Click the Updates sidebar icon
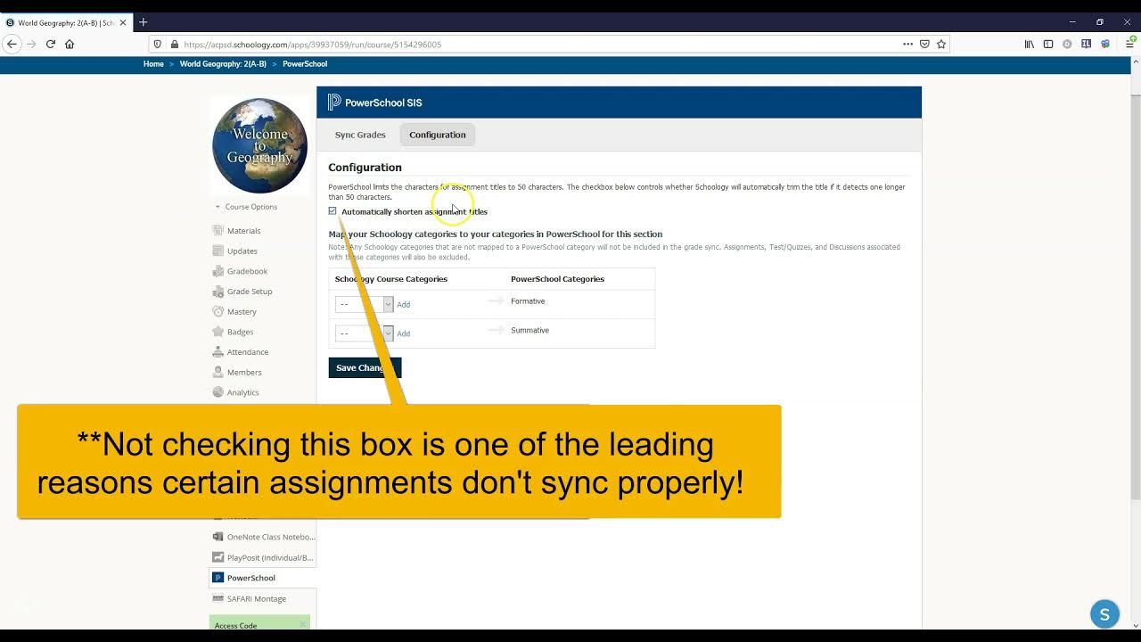 218,251
